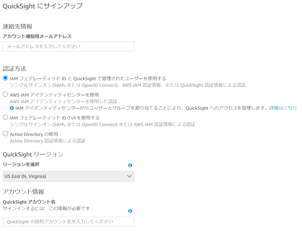Select IAM フェデレーティッド ID と QuickSight radio option
Screen dimensions: 302x231
[x=5, y=78]
